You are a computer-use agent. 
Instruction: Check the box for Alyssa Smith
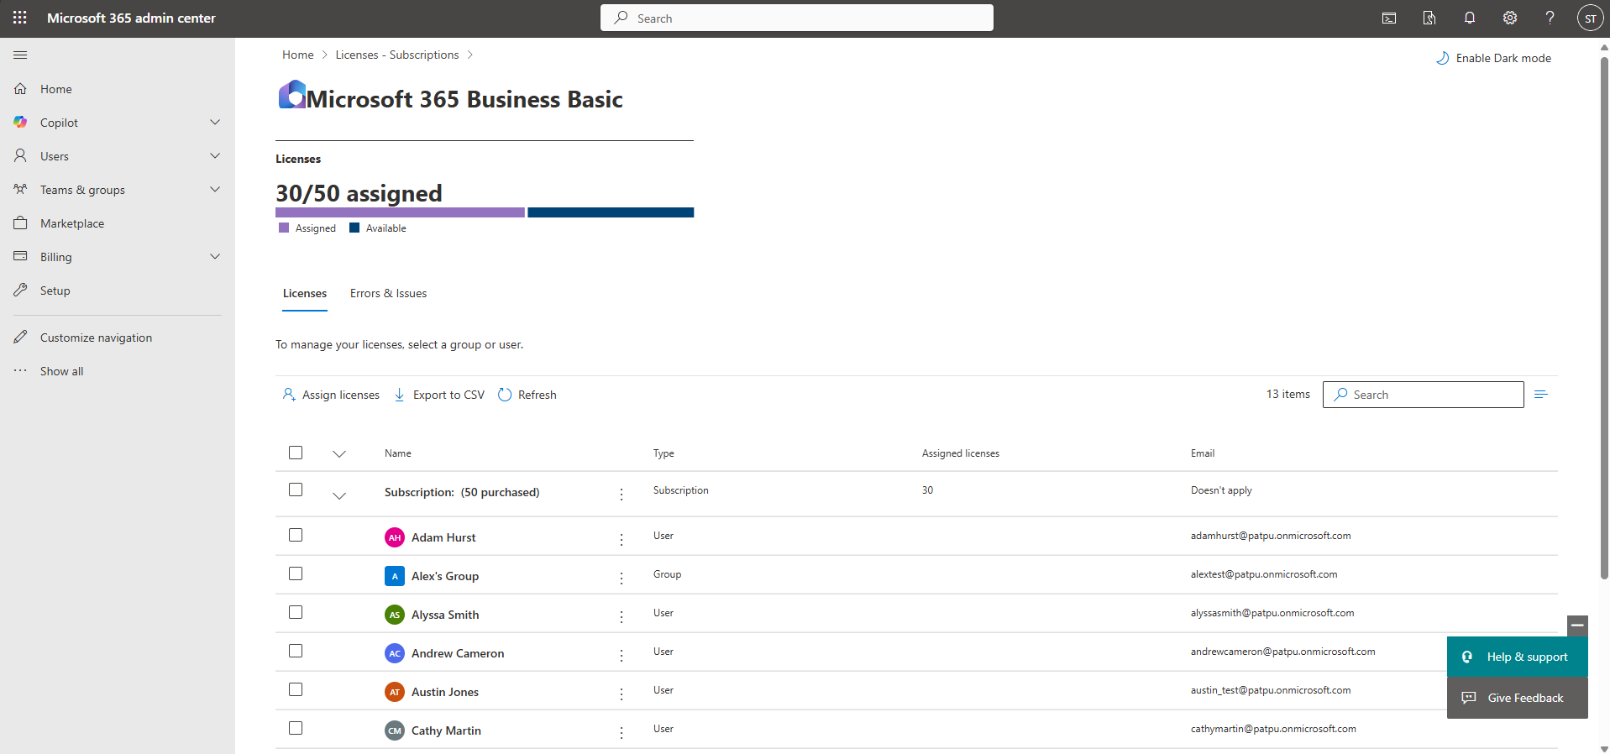296,612
